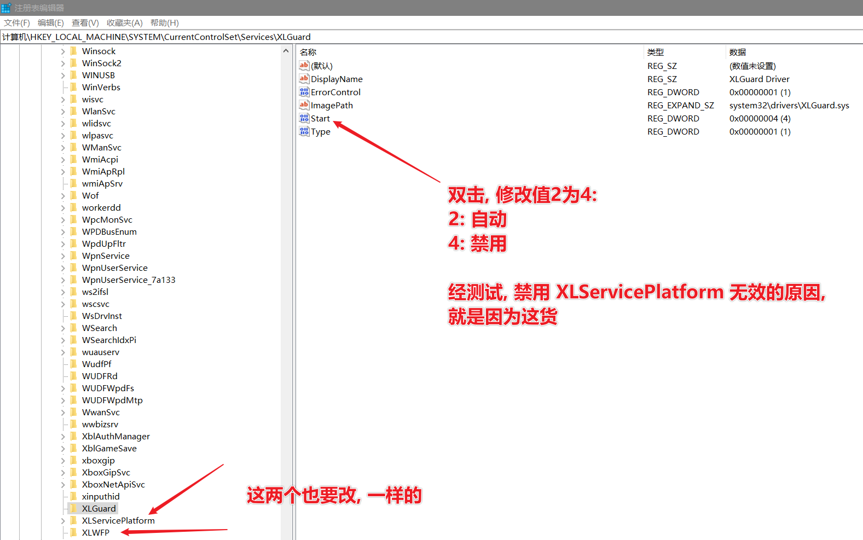863x540 pixels.
Task: Select the icon of the Type value
Action: click(304, 131)
